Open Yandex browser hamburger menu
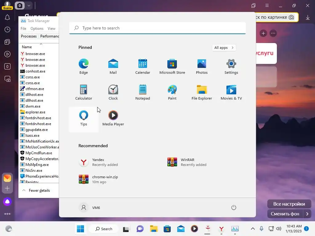 (267, 6)
